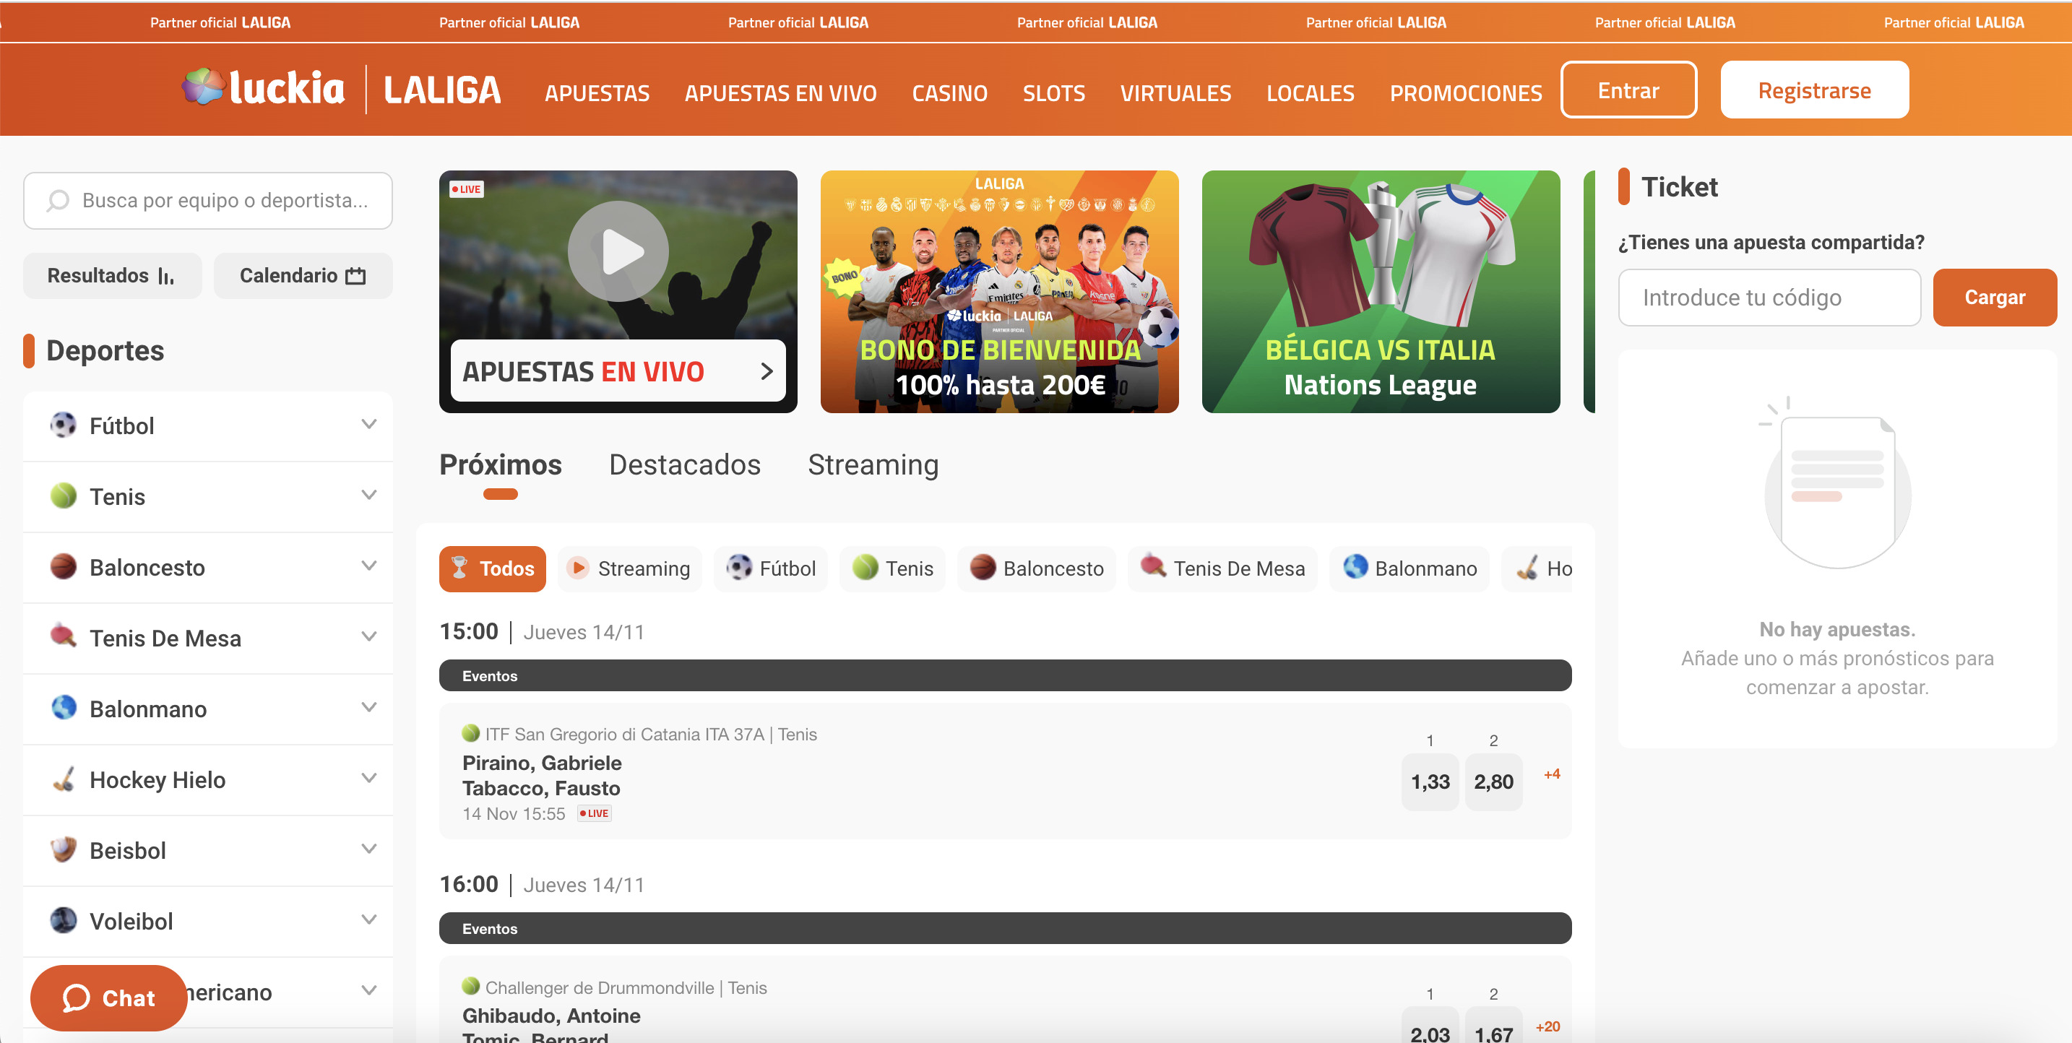This screenshot has height=1043, width=2072.
Task: Expand the Baloncesto sport category
Action: click(369, 566)
